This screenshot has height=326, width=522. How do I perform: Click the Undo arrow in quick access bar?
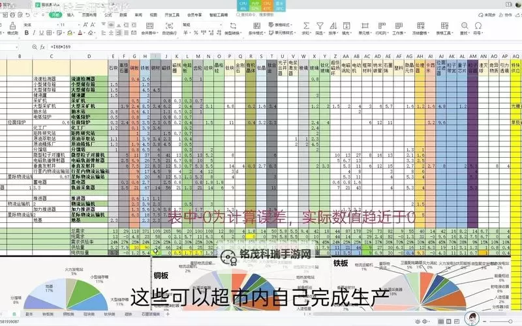pos(27,15)
